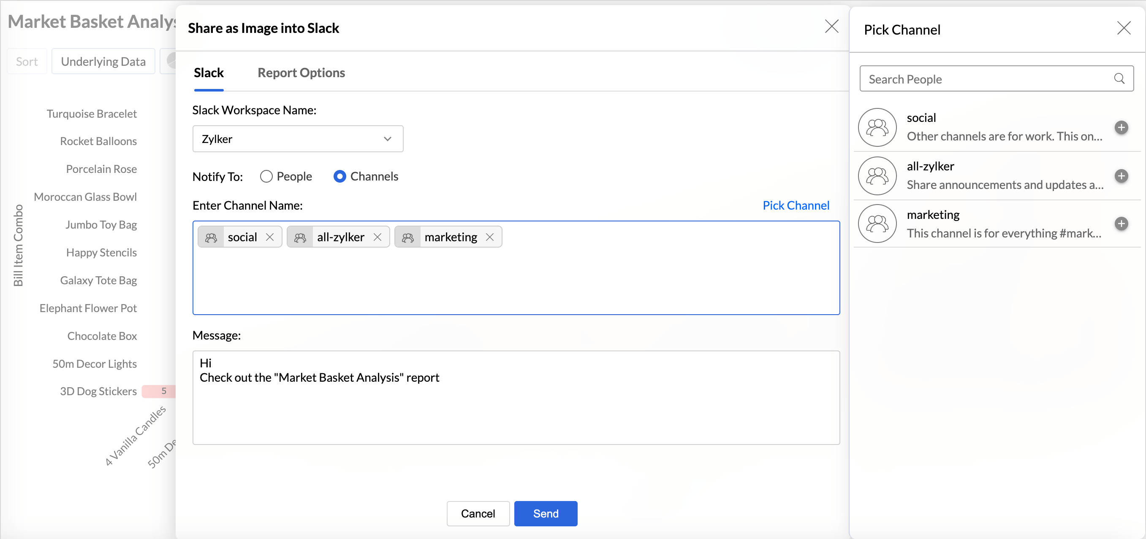Select the all-zylker channel name in Pick Channel list
The height and width of the screenshot is (539, 1146).
click(x=930, y=166)
